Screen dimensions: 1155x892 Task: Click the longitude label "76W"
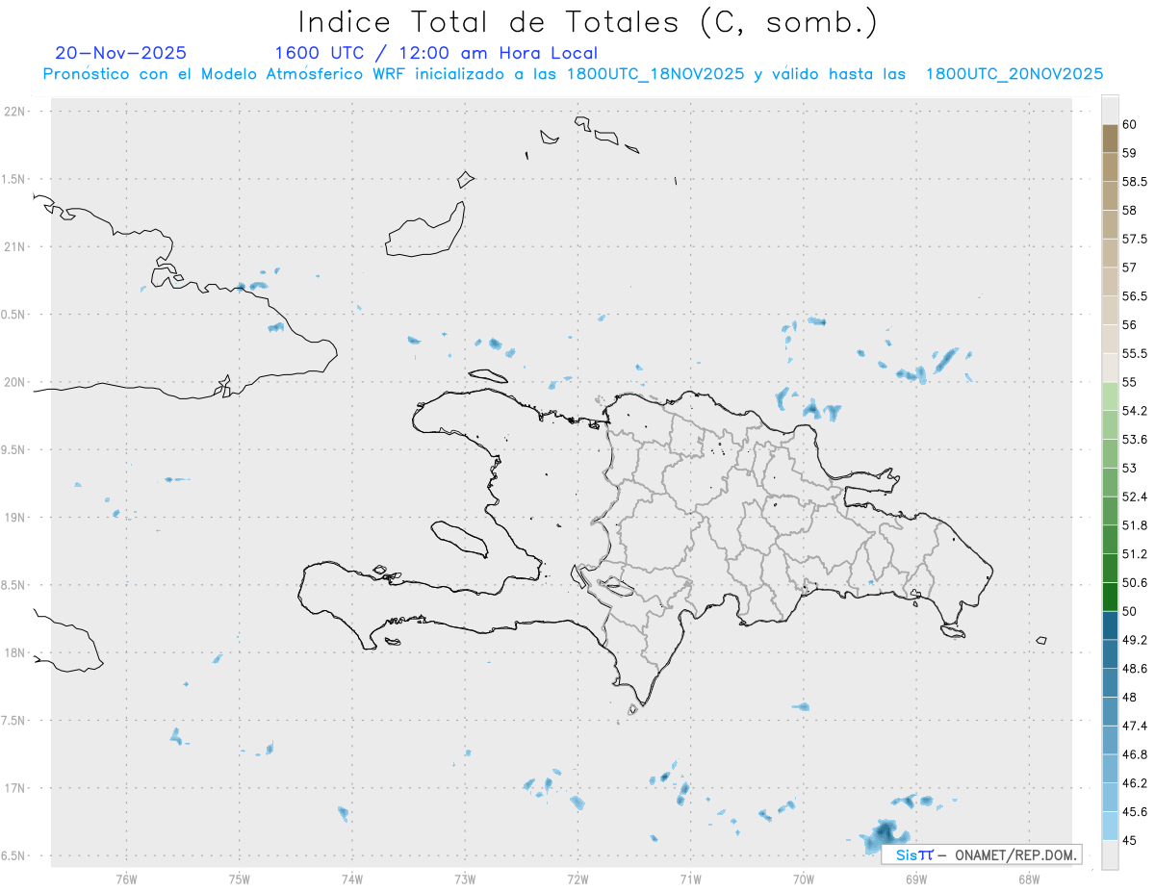(126, 878)
